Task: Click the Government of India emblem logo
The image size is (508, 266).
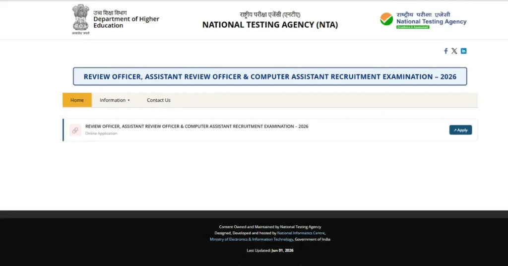Action: [81, 19]
